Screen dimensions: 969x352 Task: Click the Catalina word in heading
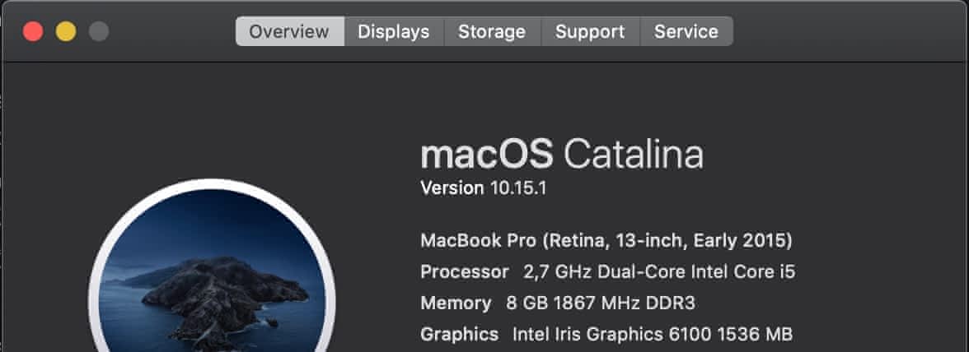click(x=633, y=155)
